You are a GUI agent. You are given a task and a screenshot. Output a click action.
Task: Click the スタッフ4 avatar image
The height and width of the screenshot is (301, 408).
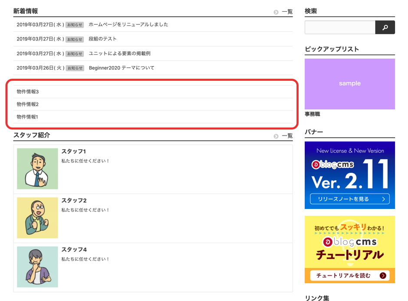(37, 267)
